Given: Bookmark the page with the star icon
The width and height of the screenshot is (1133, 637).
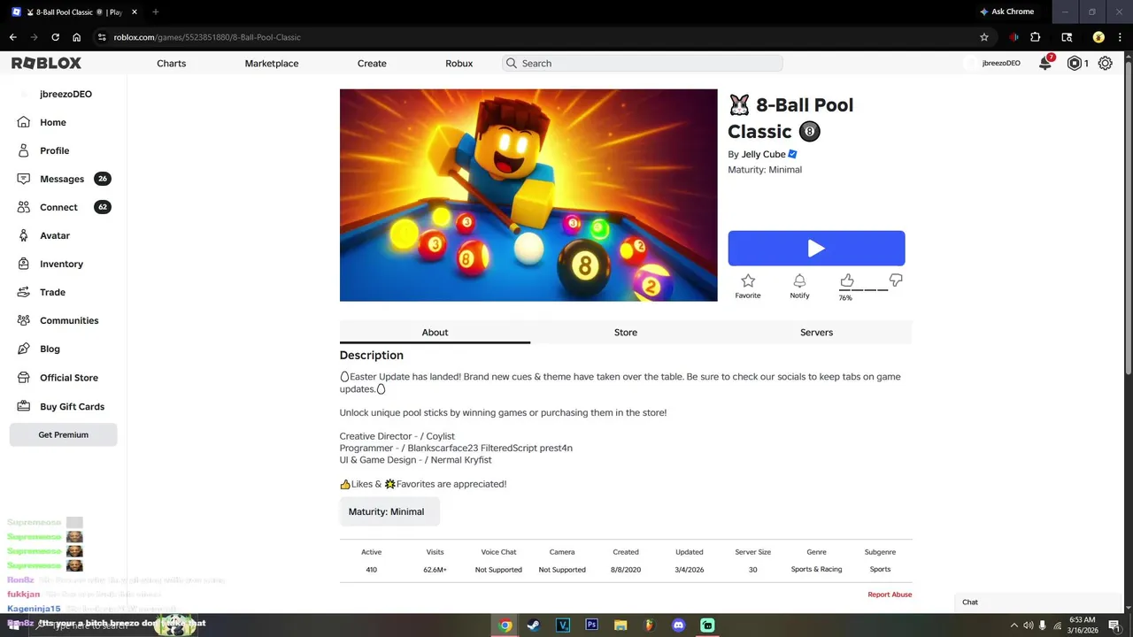Looking at the screenshot, I should [x=983, y=37].
